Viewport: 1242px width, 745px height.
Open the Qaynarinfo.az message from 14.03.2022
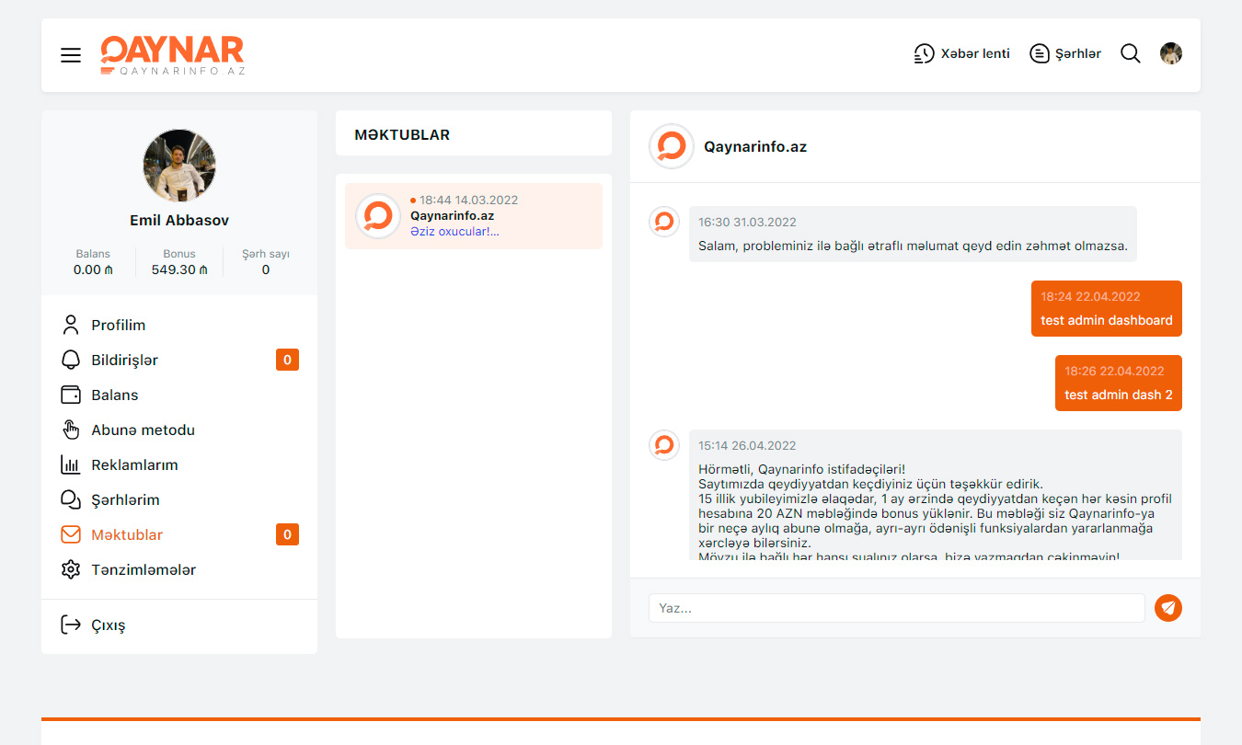pos(473,216)
